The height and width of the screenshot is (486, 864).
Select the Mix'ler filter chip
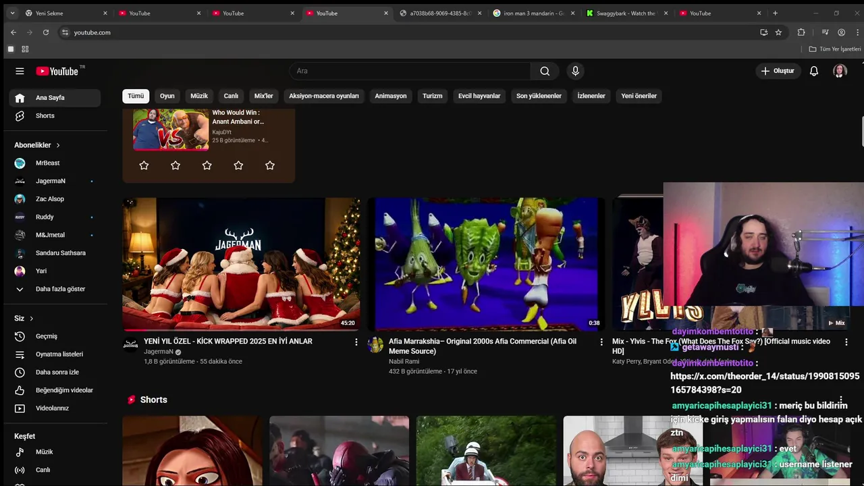[x=263, y=96]
